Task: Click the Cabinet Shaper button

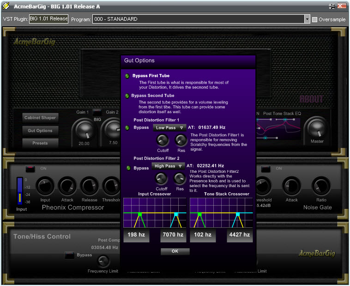Action: (40, 118)
